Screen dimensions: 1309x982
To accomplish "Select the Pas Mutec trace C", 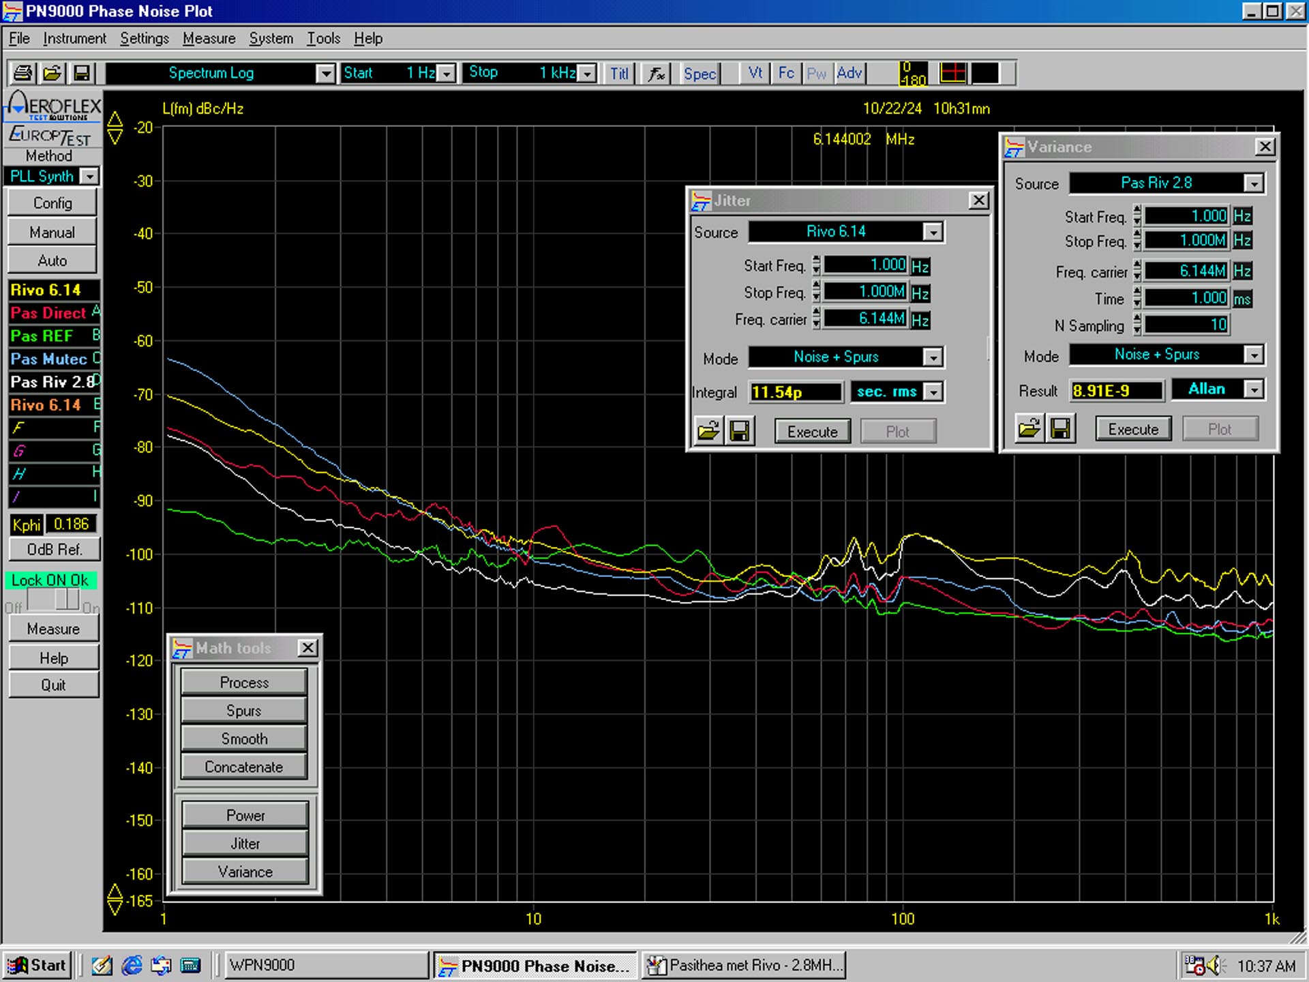I will [x=54, y=359].
